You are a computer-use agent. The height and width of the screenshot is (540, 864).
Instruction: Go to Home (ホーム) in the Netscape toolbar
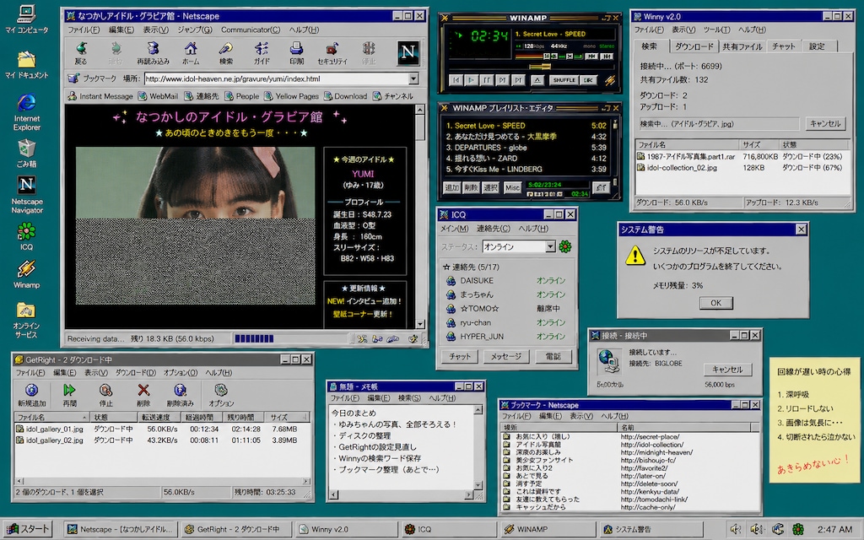pos(191,49)
